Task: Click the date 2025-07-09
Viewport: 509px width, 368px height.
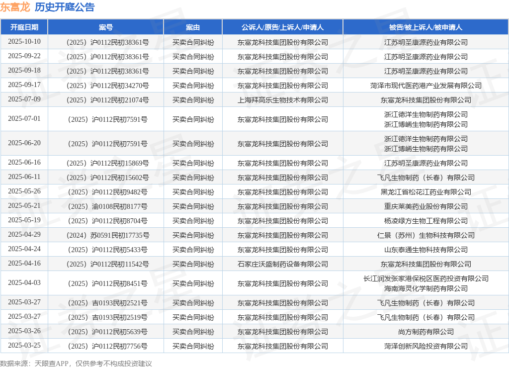Action: click(24, 99)
